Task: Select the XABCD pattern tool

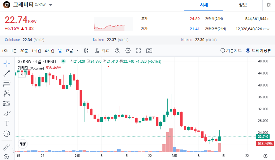Action: 7,94
